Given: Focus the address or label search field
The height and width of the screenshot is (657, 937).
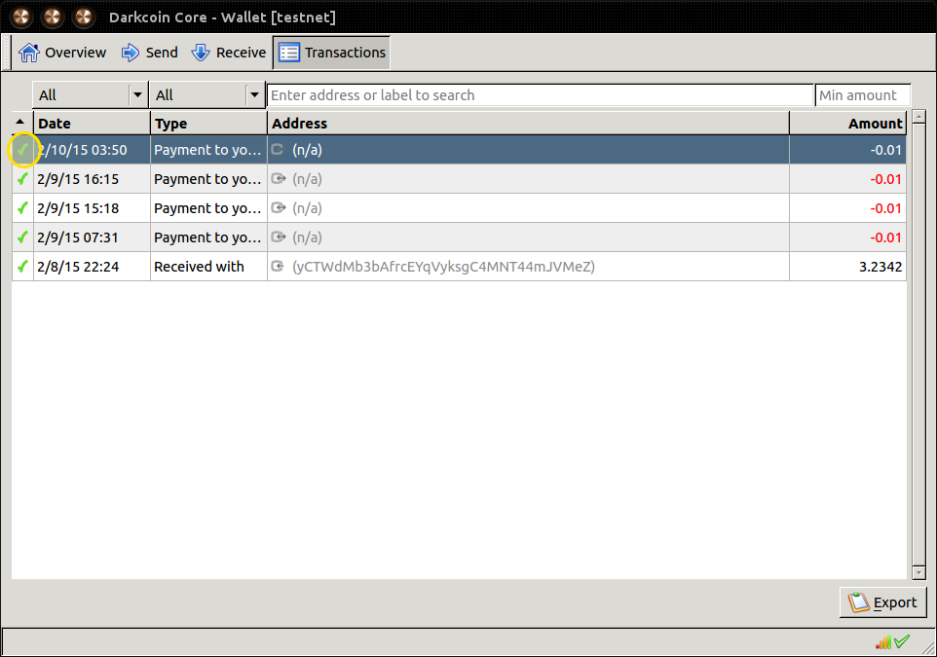Looking at the screenshot, I should [x=541, y=95].
